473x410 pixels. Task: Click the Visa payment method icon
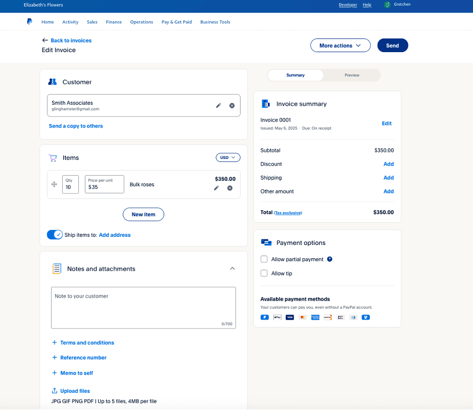[290, 317]
